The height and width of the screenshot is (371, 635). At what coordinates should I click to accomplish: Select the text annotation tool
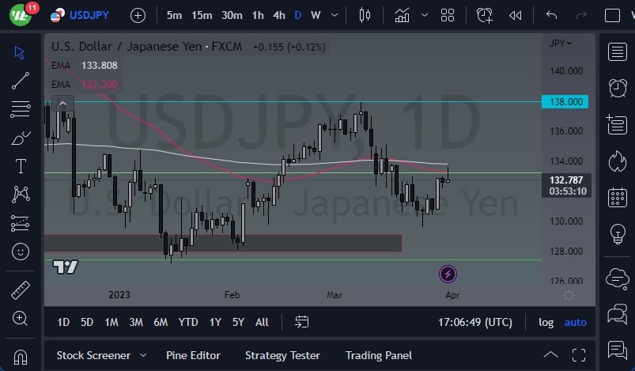pyautogui.click(x=21, y=166)
